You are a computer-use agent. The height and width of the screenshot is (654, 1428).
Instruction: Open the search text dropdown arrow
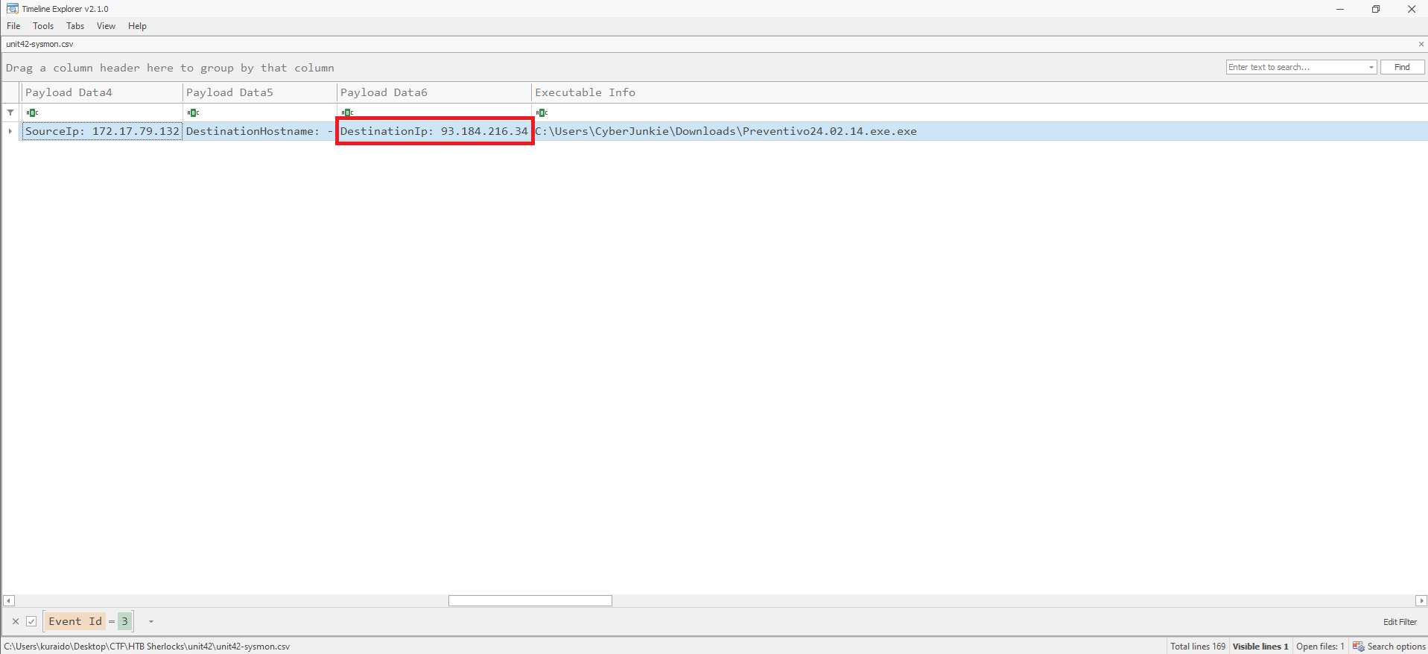[x=1371, y=67]
